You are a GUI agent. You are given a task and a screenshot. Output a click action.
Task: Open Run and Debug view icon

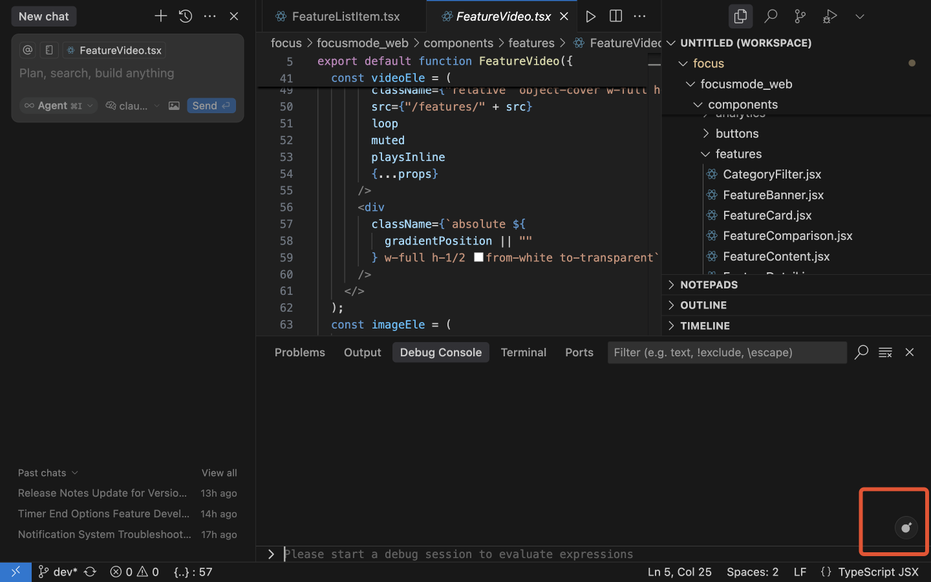pos(829,16)
